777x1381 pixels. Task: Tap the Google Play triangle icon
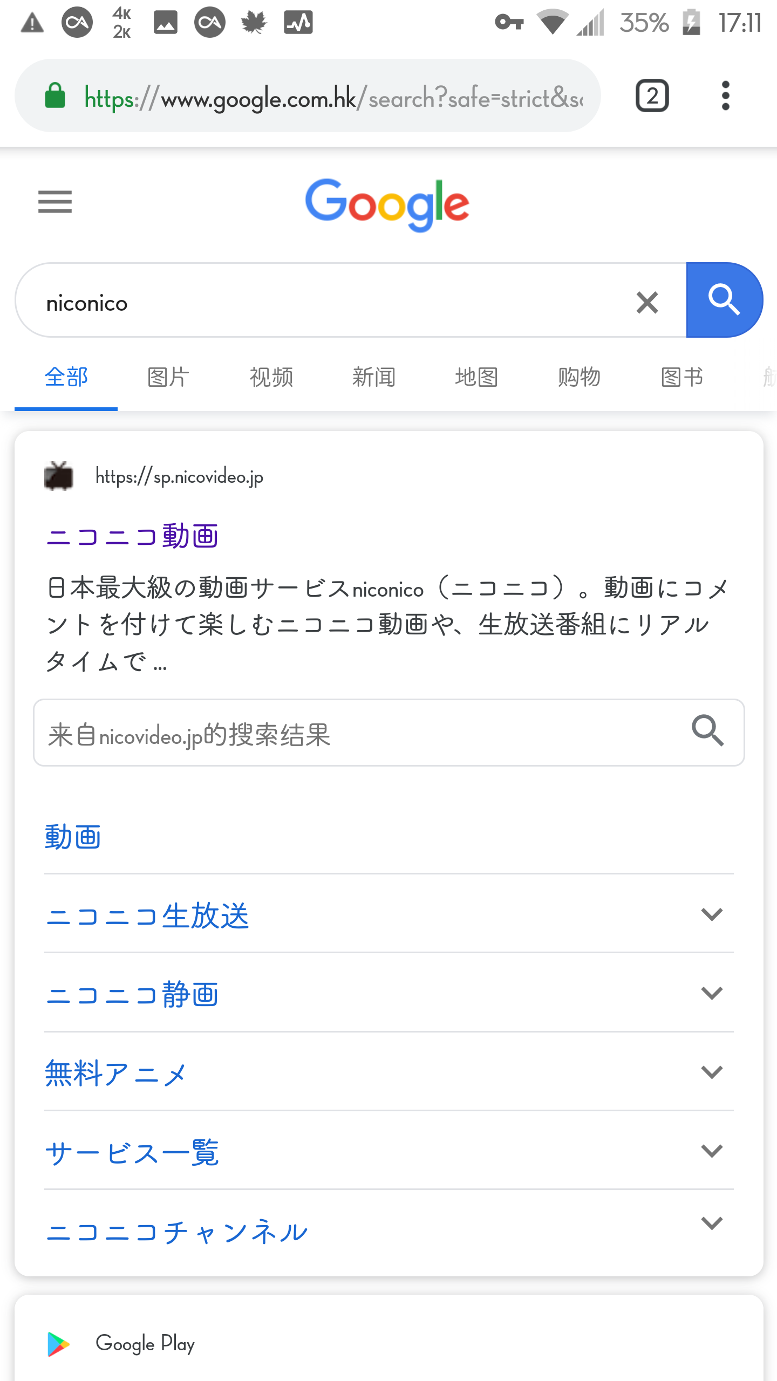(58, 1343)
